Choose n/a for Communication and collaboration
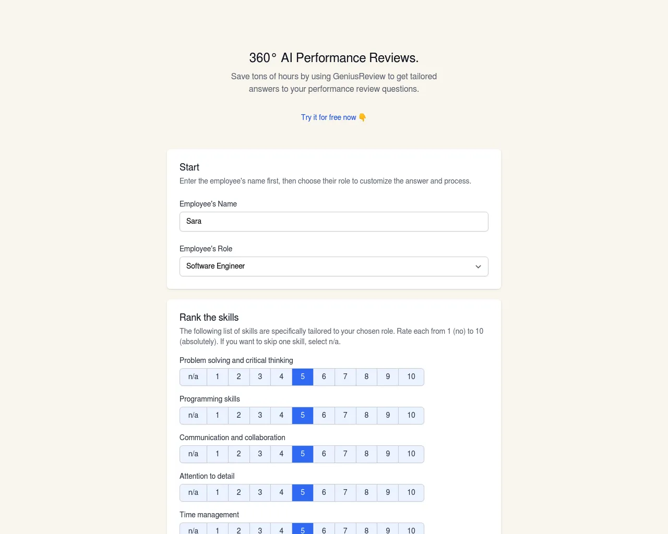 pyautogui.click(x=193, y=454)
